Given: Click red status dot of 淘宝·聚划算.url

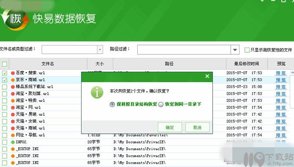Looking at the screenshot, I should pyautogui.click(x=13, y=94).
